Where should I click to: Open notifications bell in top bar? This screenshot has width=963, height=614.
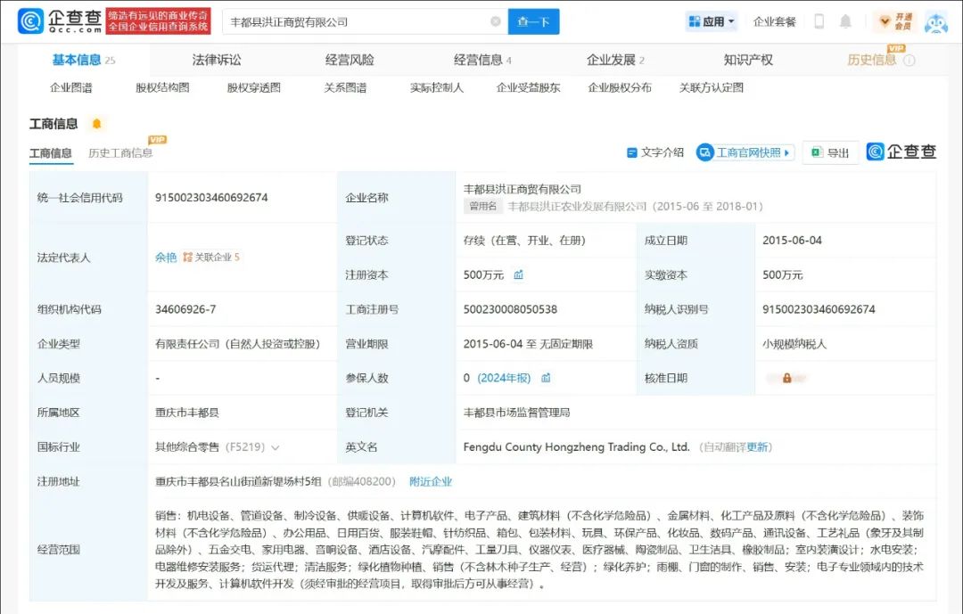pyautogui.click(x=845, y=21)
